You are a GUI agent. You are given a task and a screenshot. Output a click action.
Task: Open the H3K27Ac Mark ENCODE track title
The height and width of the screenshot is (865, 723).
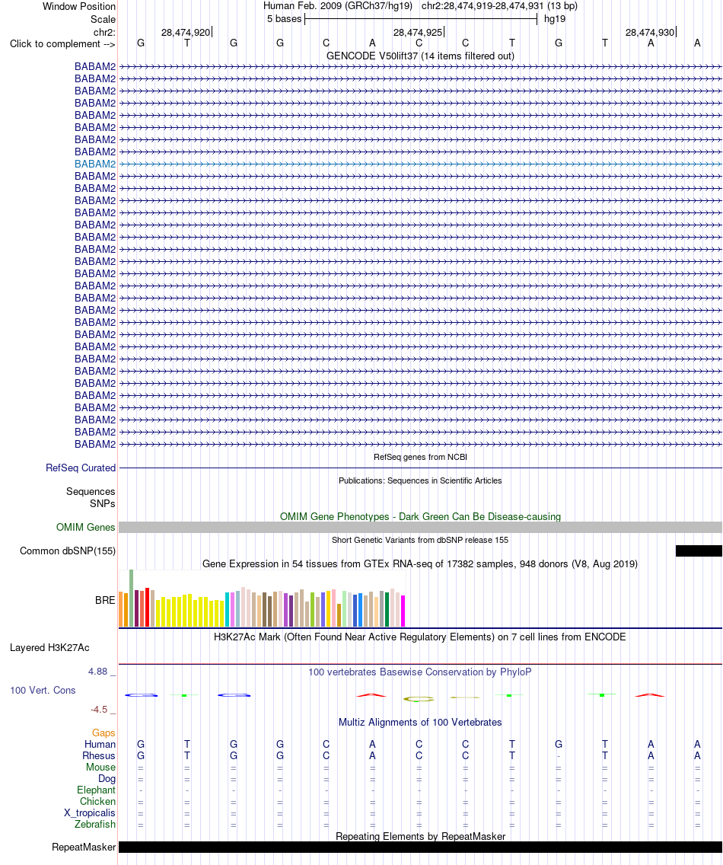coord(420,637)
